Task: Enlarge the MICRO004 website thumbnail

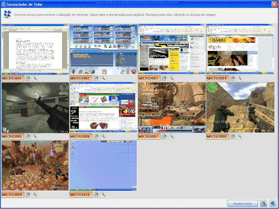Action: coord(240,49)
